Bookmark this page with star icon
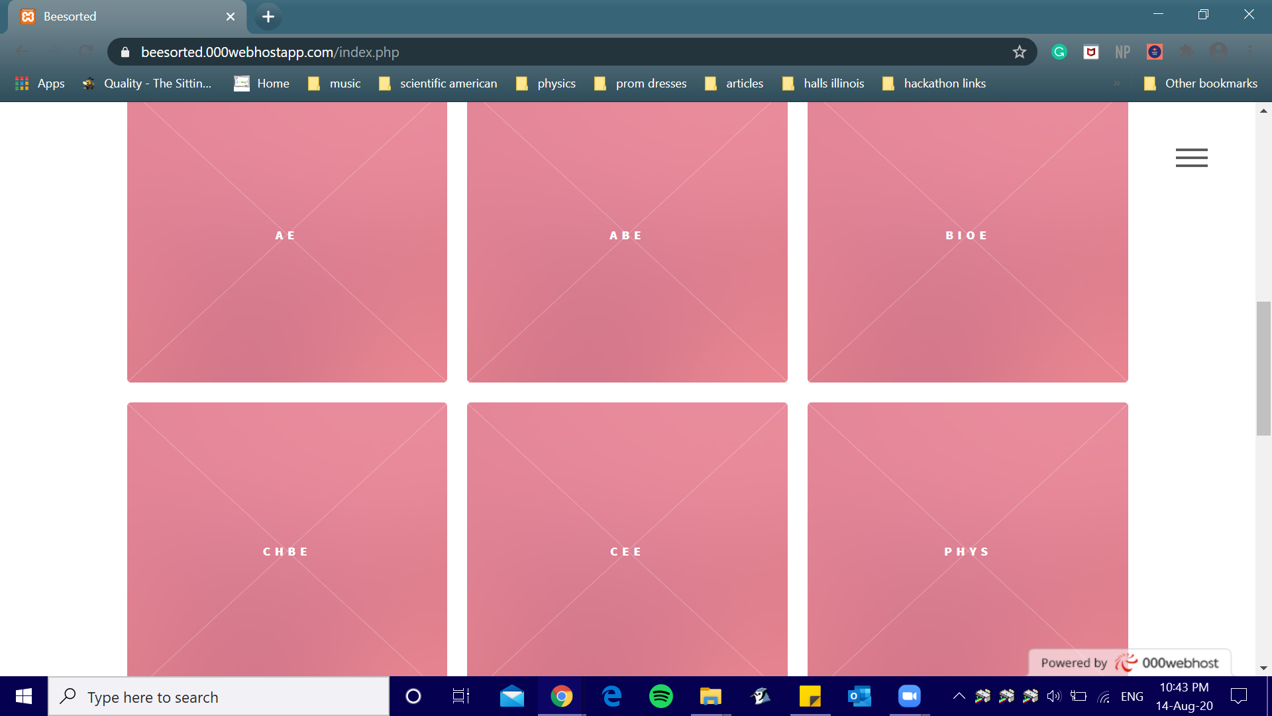This screenshot has height=716, width=1272. tap(1019, 52)
